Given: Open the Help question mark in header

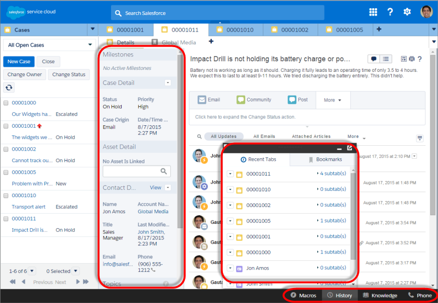Looking at the screenshot, I should (x=390, y=12).
